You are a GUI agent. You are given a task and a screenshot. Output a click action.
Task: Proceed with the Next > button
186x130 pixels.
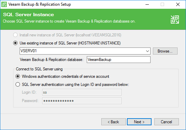tap(139, 122)
